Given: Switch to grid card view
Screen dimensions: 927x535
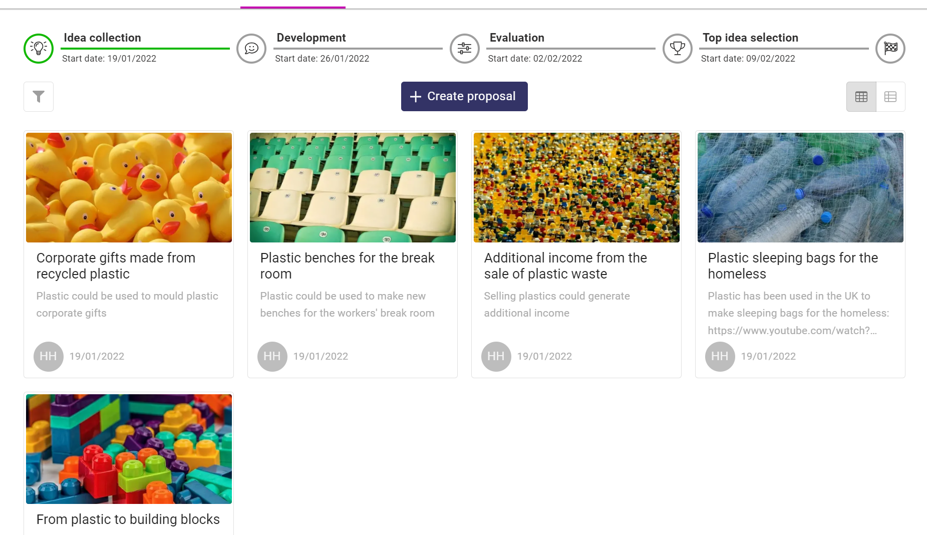Looking at the screenshot, I should pyautogui.click(x=861, y=97).
